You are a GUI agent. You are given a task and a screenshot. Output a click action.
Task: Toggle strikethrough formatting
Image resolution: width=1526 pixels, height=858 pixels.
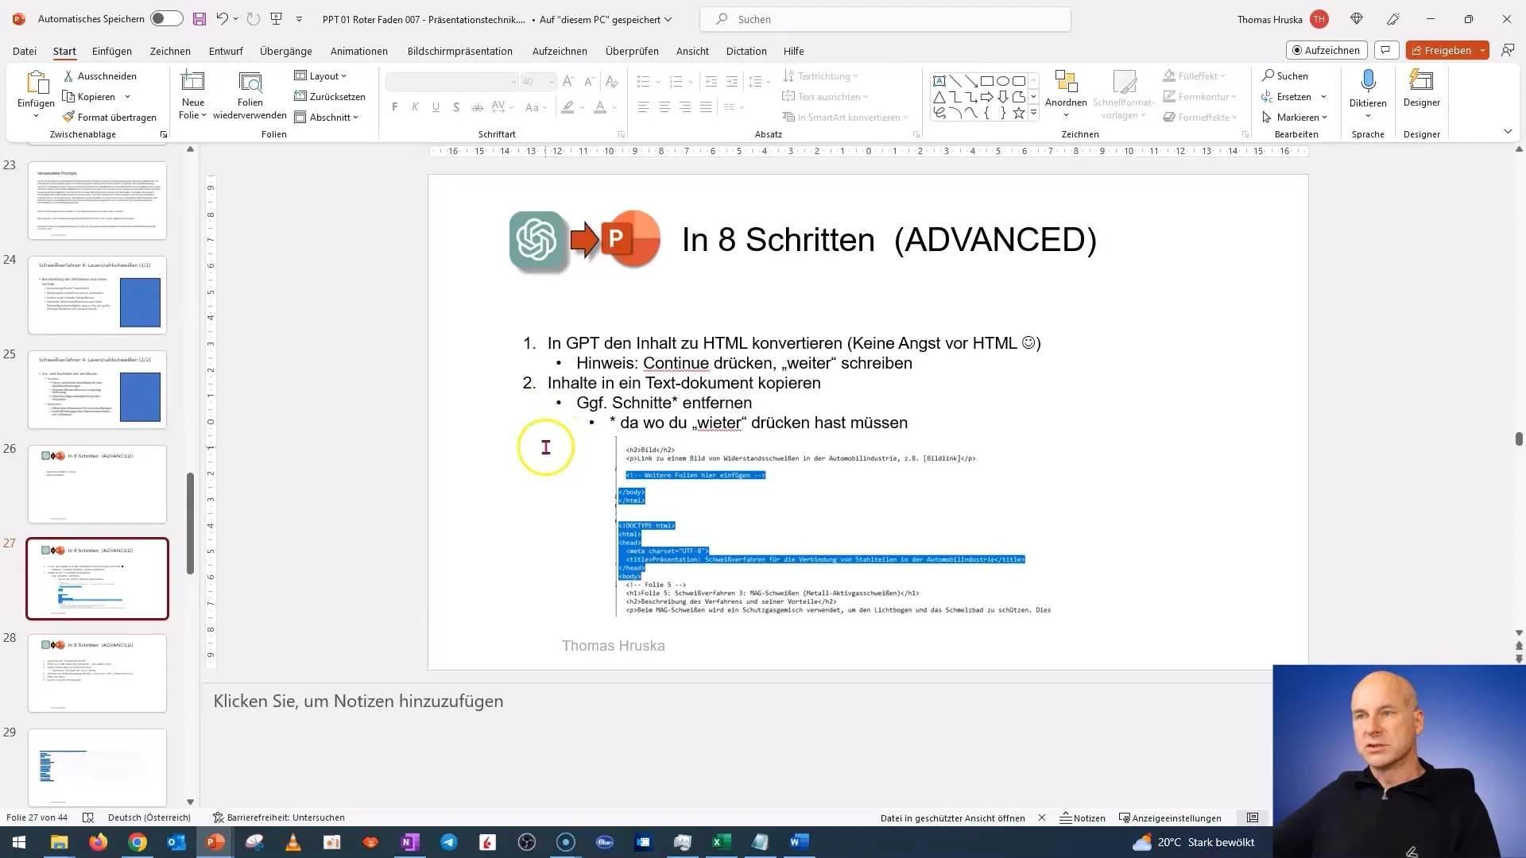pos(477,107)
